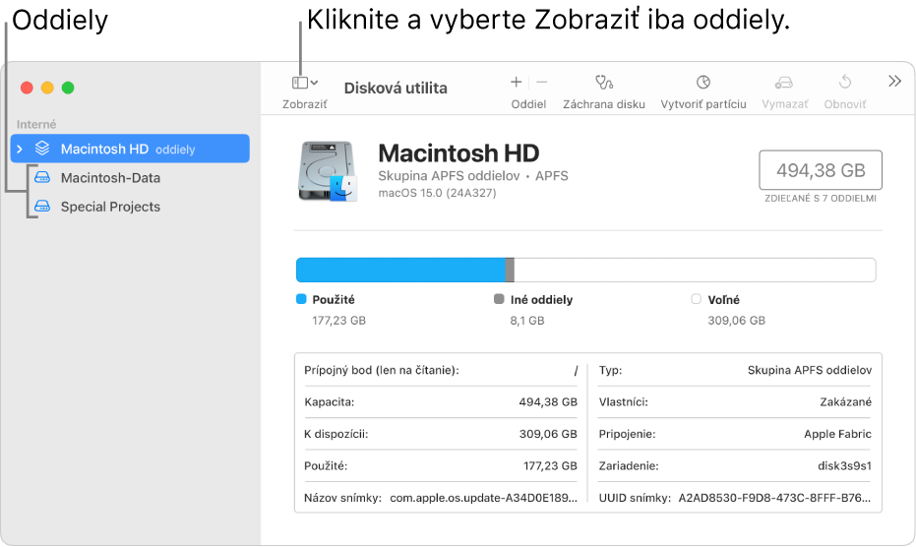Click 'Skupina APFS oddielov • APFS' subtitle
Viewport: 916px width, 547px height.
click(x=472, y=176)
